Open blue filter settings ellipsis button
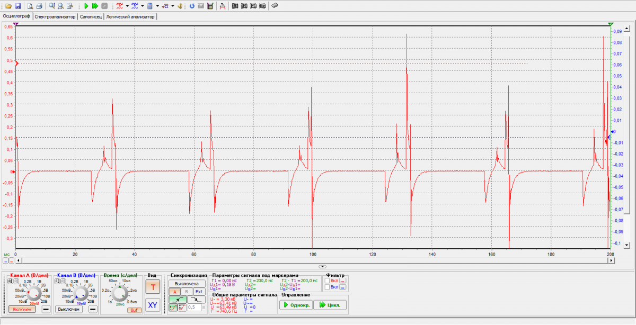The image size is (636, 325). (x=342, y=287)
